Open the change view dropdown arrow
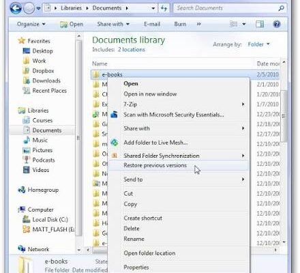Viewport: 300px width, 273px height. [x=244, y=24]
